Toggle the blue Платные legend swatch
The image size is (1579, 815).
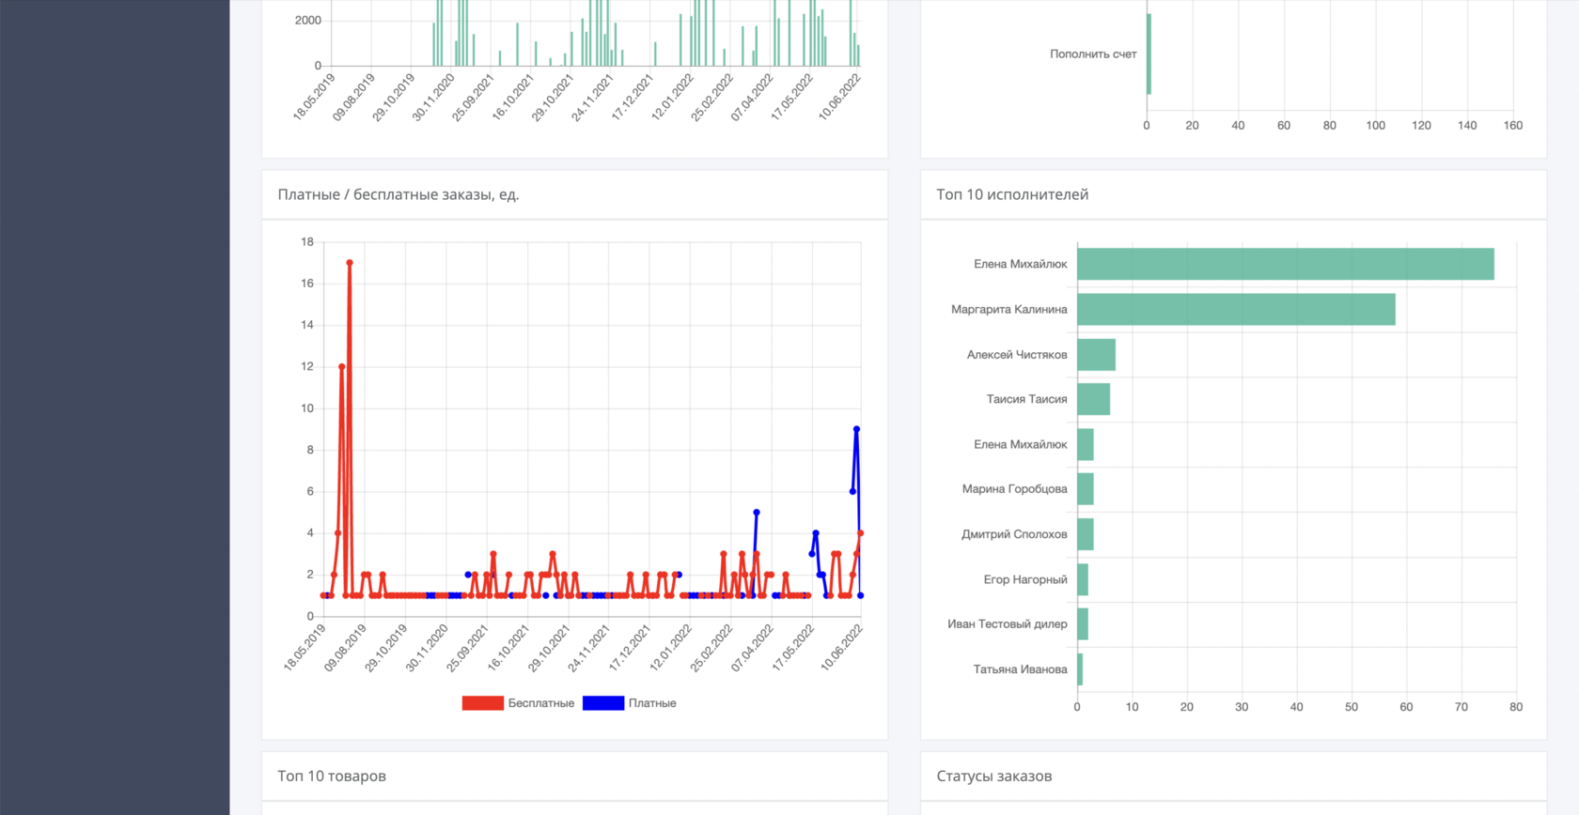603,703
